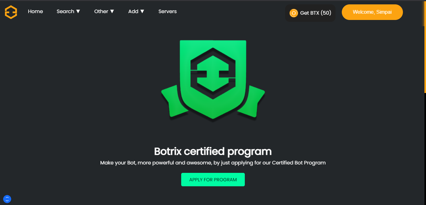This screenshot has height=205, width=426.
Task: Expand the Other dropdown menu
Action: point(104,12)
